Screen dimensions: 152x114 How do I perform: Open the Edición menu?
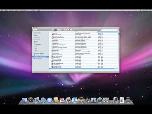(x=17, y=10)
